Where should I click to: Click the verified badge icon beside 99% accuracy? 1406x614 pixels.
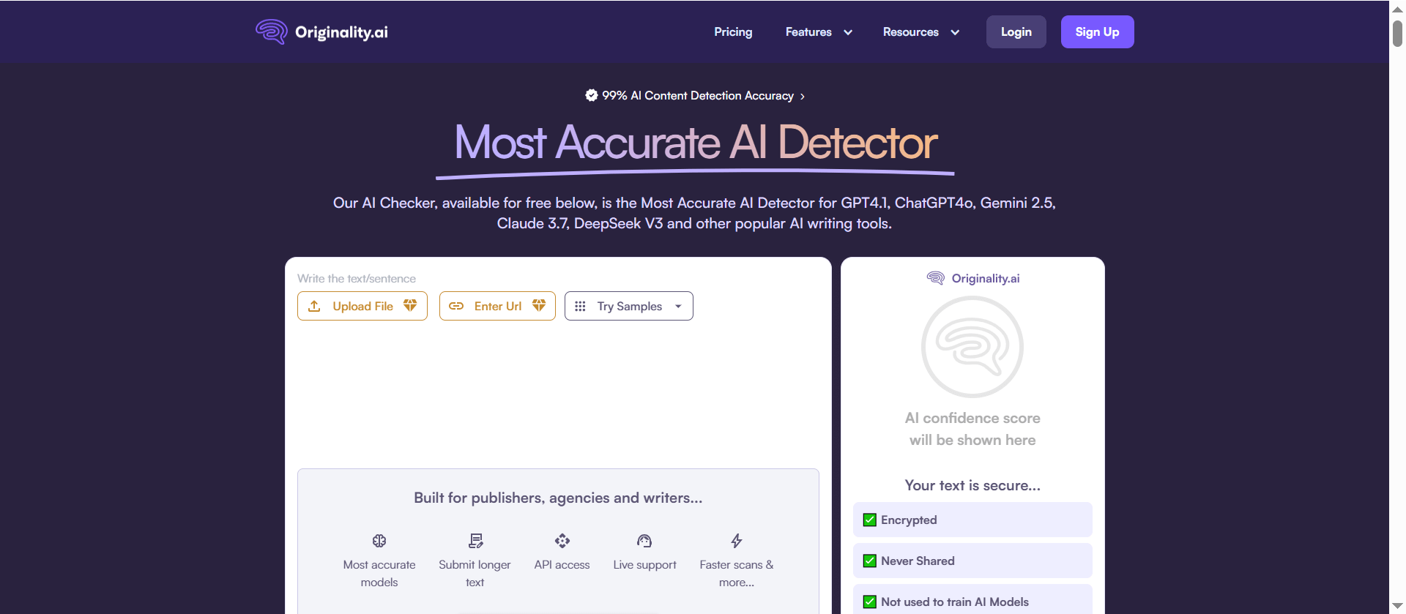click(592, 95)
